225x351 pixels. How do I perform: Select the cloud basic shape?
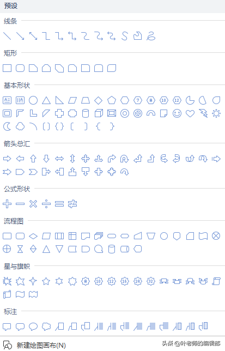coord(20,126)
